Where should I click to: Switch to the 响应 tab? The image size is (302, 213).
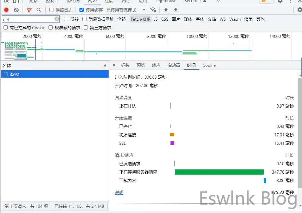[x=156, y=65]
